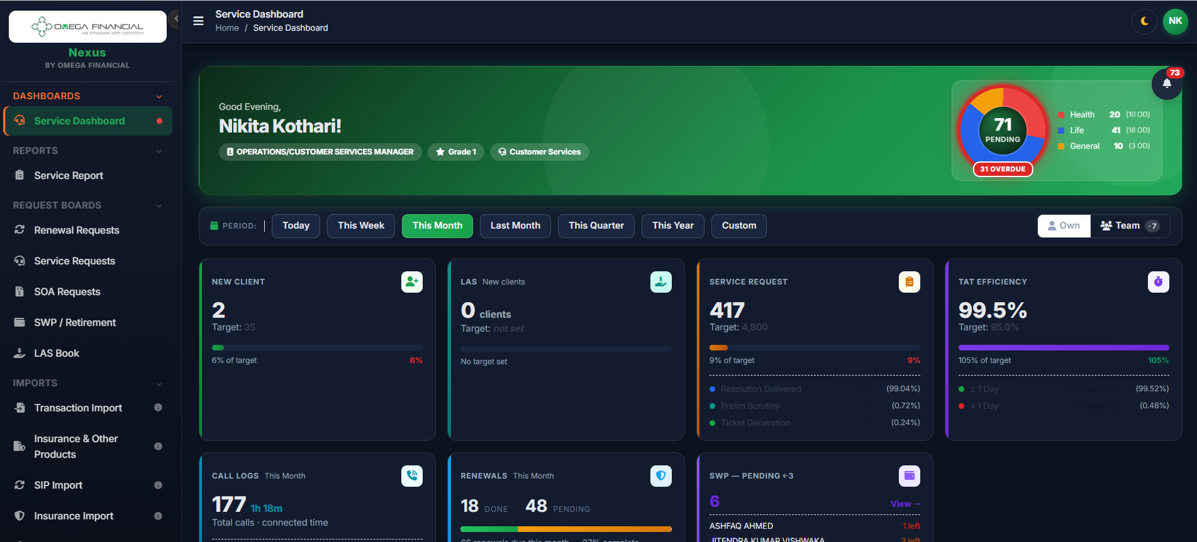Click the Service Request clipboard icon
The width and height of the screenshot is (1197, 542).
(910, 282)
